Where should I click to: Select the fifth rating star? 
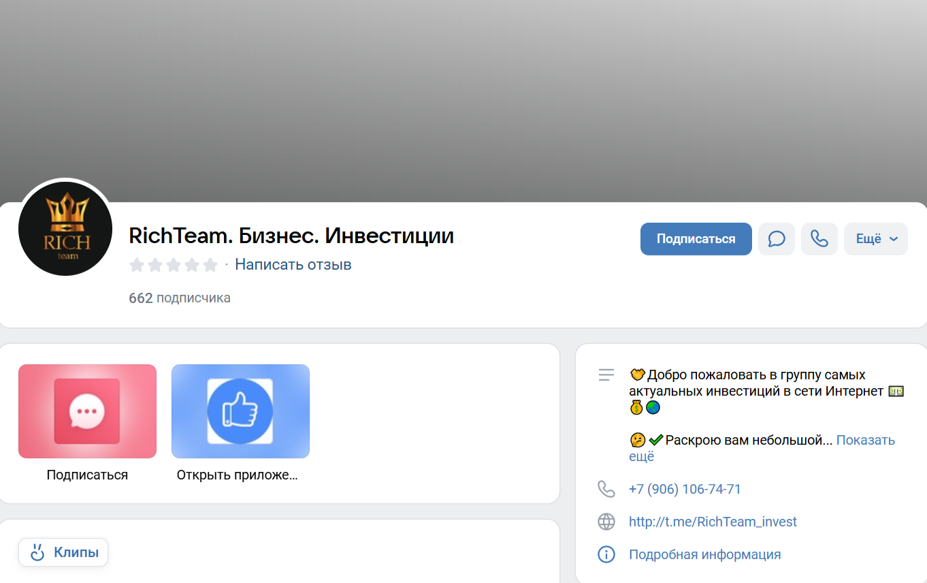(211, 264)
